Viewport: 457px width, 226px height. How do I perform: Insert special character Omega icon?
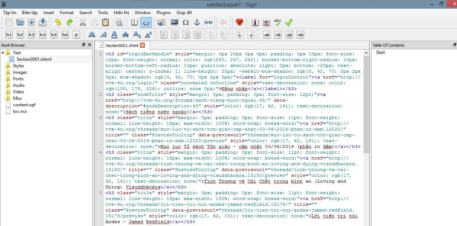pyautogui.click(x=186, y=22)
